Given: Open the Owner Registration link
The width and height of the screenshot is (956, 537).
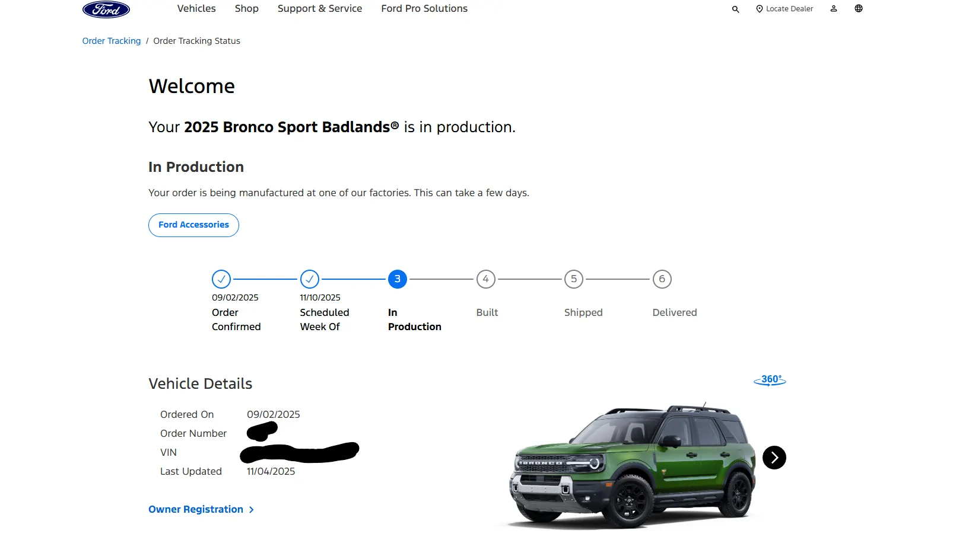Looking at the screenshot, I should point(196,509).
